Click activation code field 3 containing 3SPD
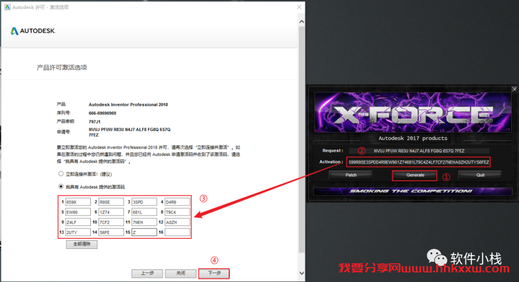The image size is (519, 282). pos(144,202)
